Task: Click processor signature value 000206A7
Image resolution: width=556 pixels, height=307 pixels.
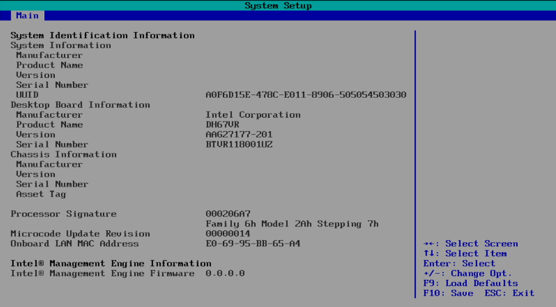Action: (228, 214)
